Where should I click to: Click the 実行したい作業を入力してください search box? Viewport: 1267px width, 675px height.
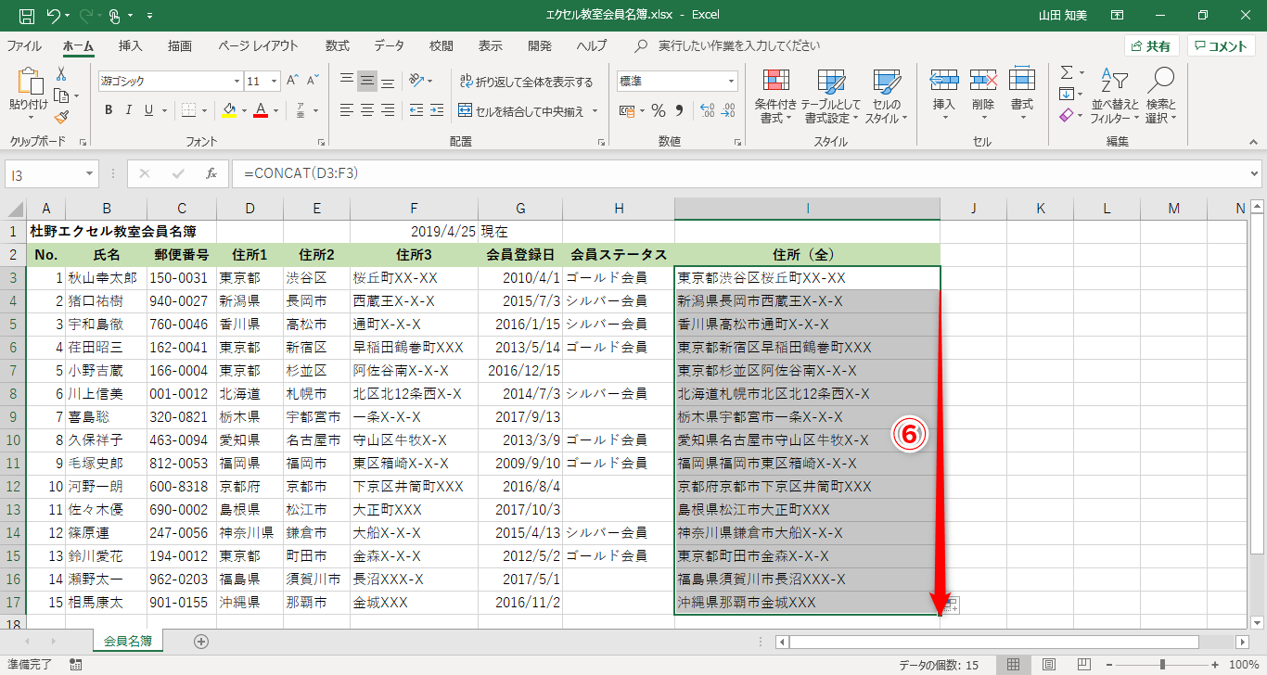pyautogui.click(x=739, y=45)
